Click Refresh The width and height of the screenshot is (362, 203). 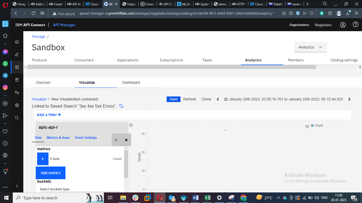189,99
